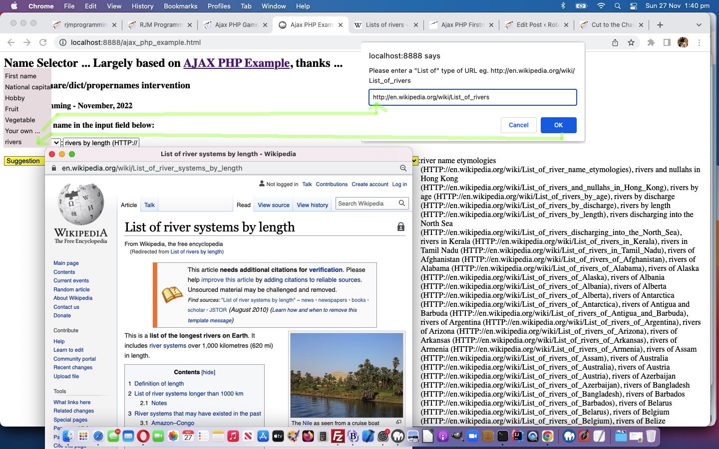Close the 'Ajax PHP Exam' active tab
Viewport: 719px width, 449px height.
(341, 25)
